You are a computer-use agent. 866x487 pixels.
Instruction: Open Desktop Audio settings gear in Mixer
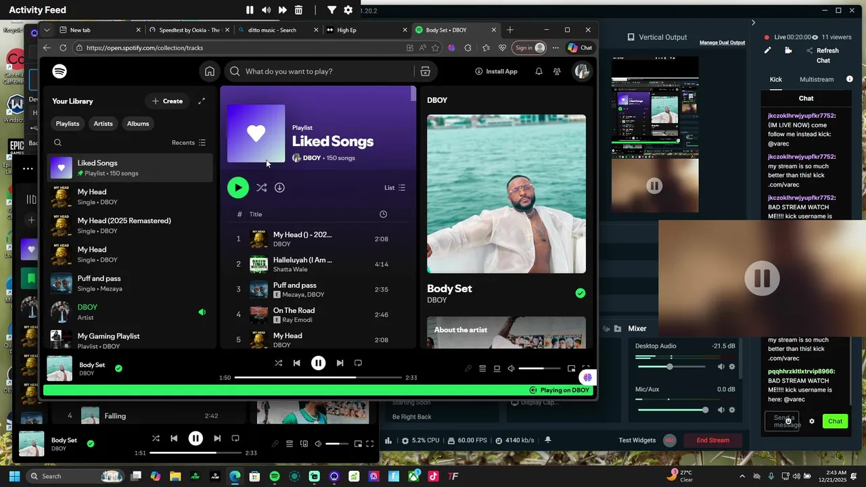[x=731, y=367]
